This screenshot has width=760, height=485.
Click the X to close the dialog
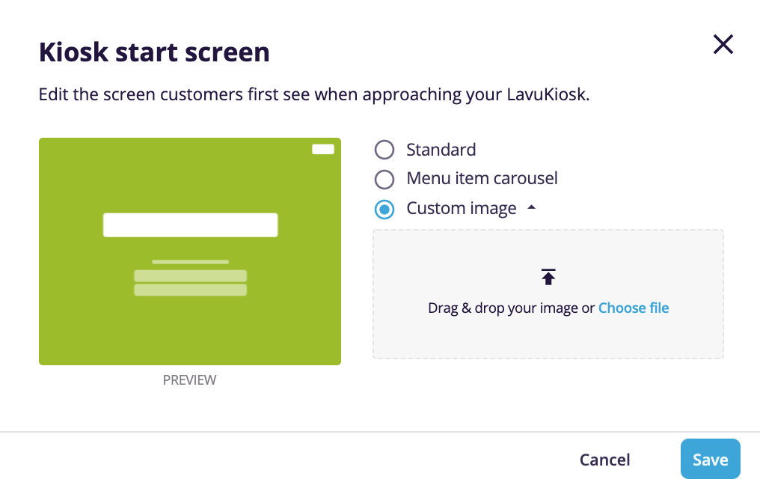click(x=723, y=44)
